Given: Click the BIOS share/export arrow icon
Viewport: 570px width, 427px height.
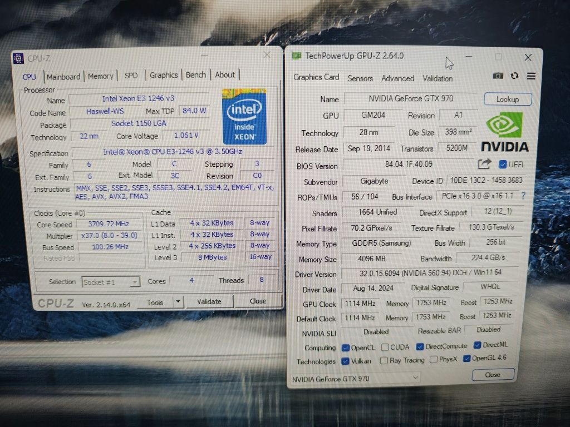Looking at the screenshot, I should click(484, 164).
